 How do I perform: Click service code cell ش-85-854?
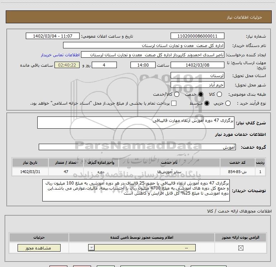237,172
